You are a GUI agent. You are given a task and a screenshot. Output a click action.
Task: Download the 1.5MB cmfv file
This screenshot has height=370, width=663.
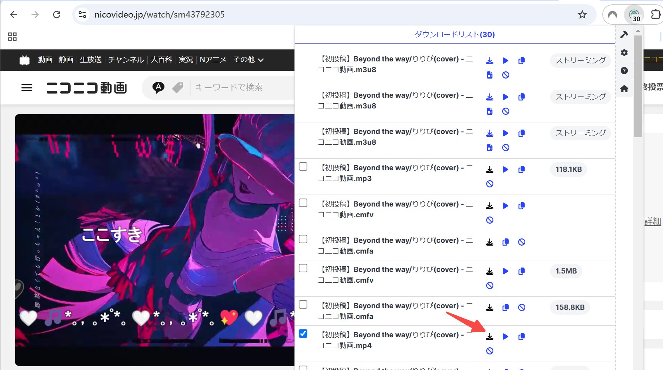(490, 271)
